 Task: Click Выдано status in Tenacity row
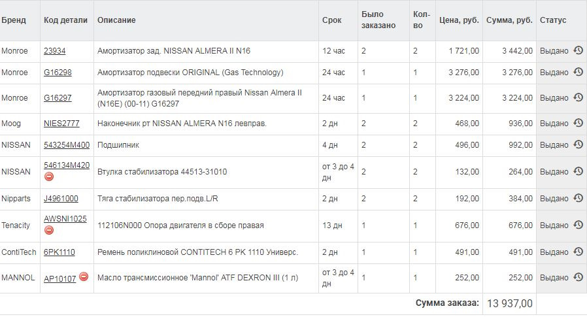(x=554, y=225)
